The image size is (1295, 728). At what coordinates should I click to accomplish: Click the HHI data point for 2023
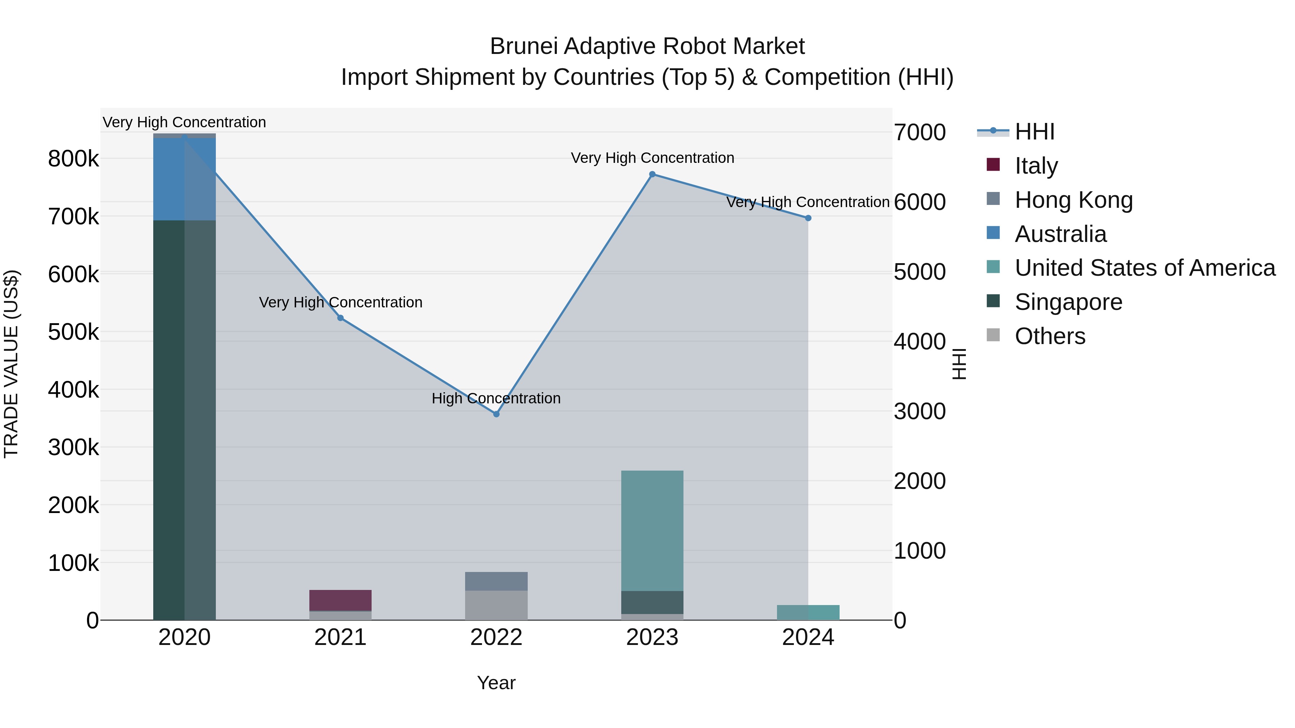pyautogui.click(x=653, y=174)
